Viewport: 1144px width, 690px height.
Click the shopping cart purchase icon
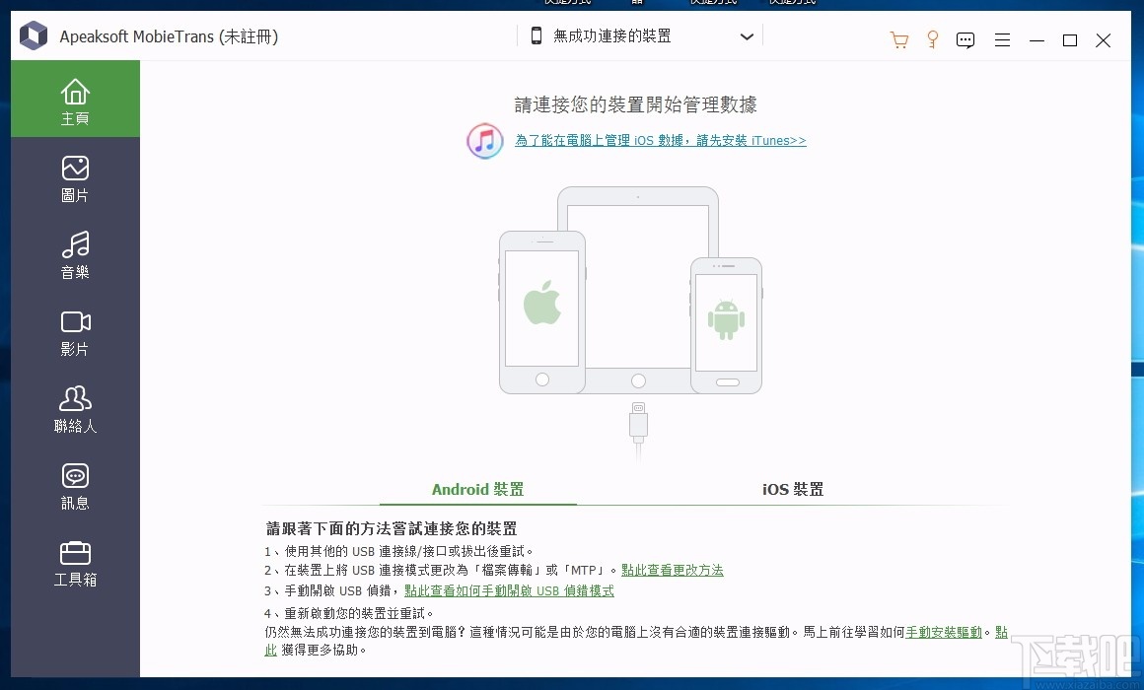point(898,39)
